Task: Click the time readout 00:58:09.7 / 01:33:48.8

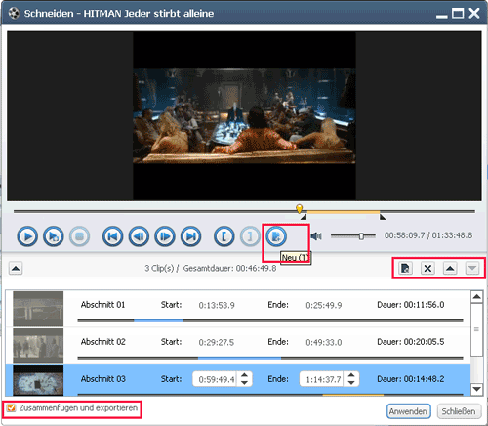Action: pos(428,235)
